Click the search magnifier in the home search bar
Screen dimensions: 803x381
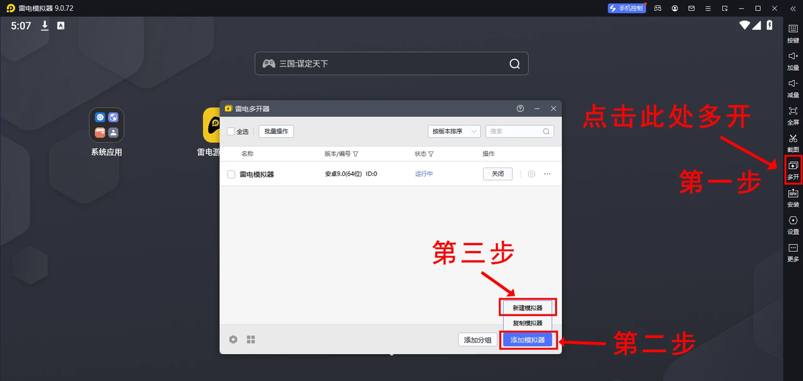[x=514, y=64]
